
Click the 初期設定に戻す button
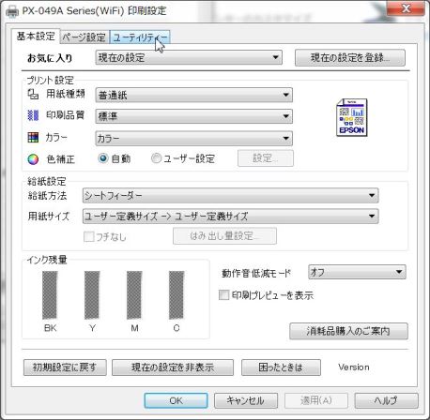65,367
